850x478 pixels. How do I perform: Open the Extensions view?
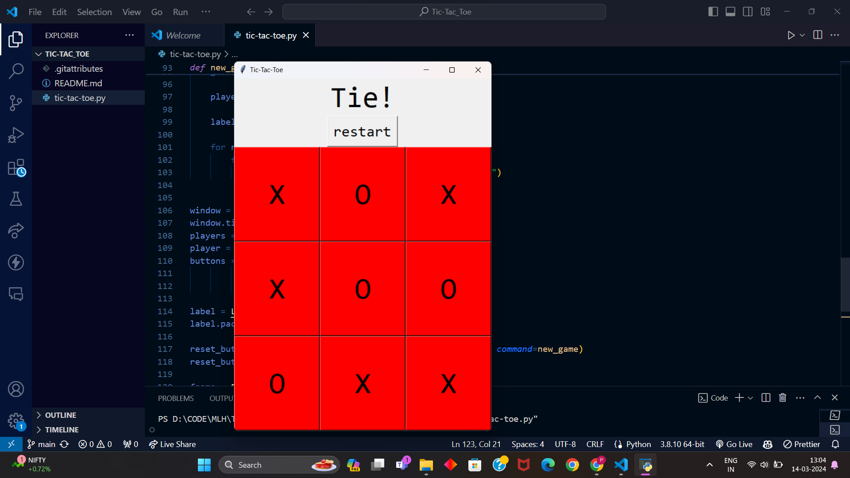click(x=16, y=168)
